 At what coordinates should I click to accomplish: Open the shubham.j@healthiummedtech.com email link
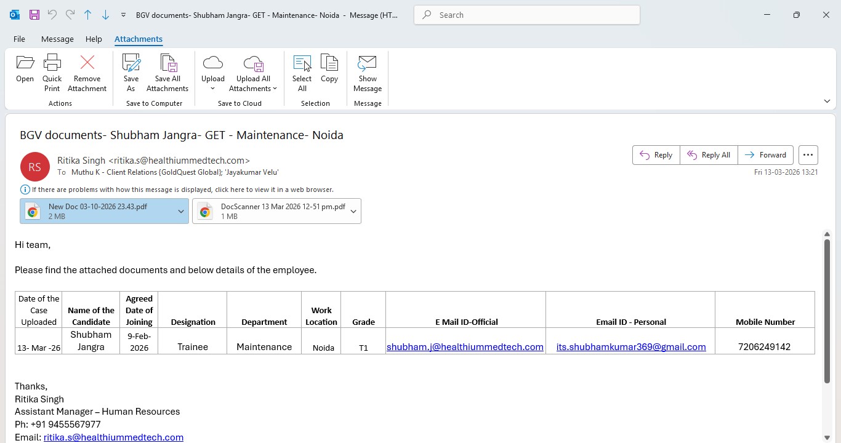(x=465, y=347)
